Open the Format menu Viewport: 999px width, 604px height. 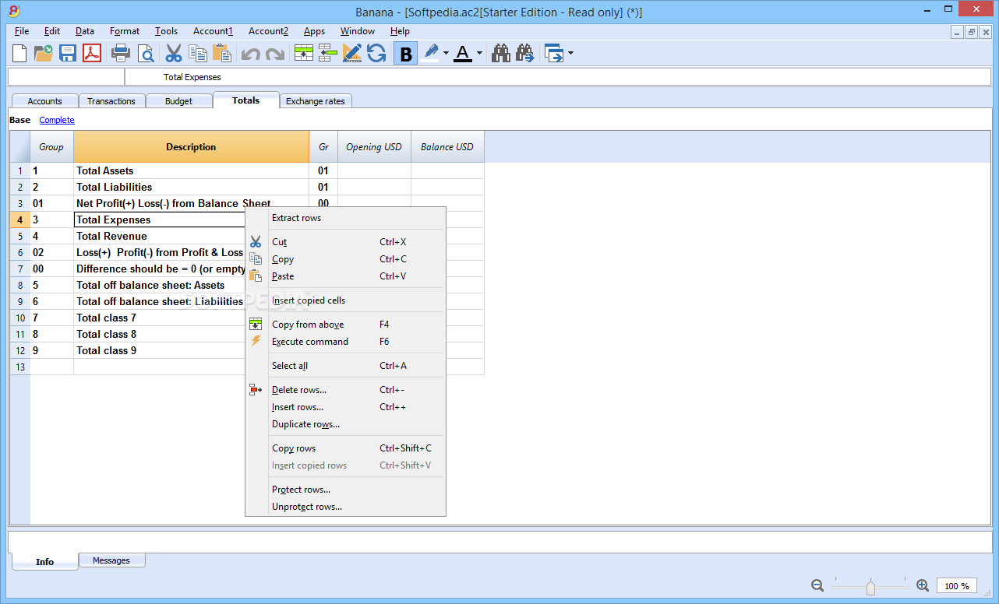(x=125, y=31)
